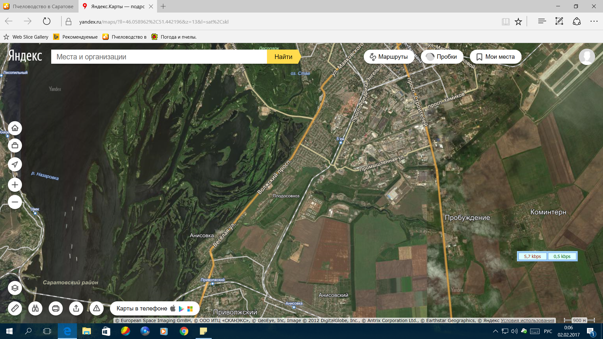Open panoramas with the binoculars icon

click(35, 308)
